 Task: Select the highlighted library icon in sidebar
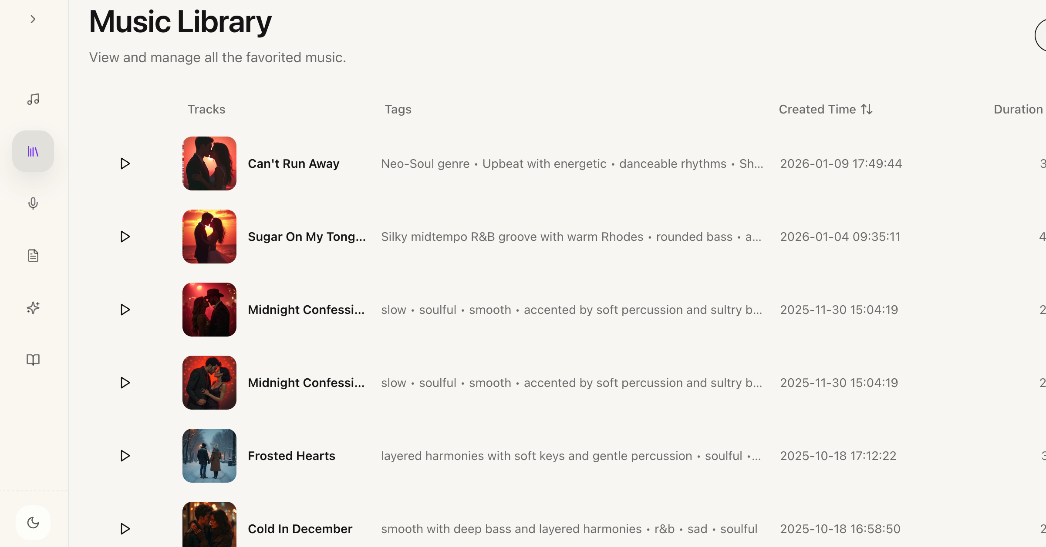(33, 151)
